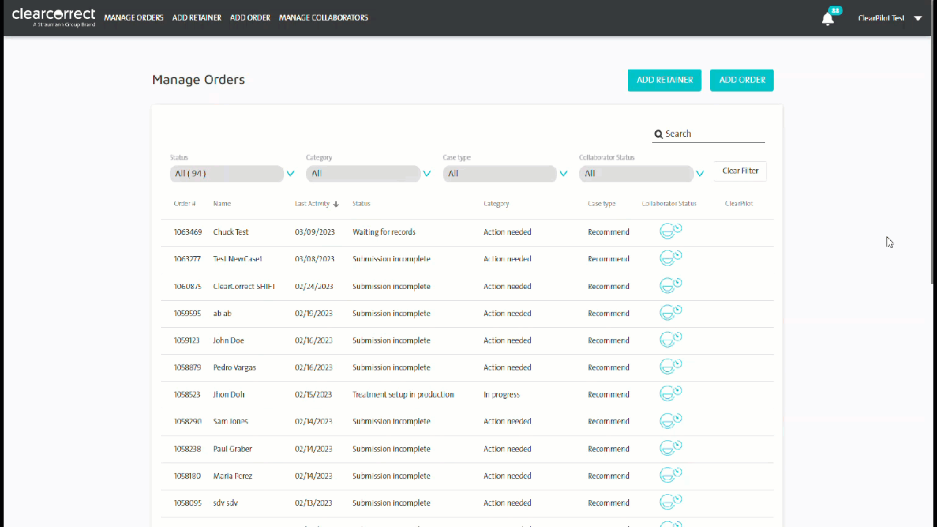Click the search magnifier icon

click(659, 134)
